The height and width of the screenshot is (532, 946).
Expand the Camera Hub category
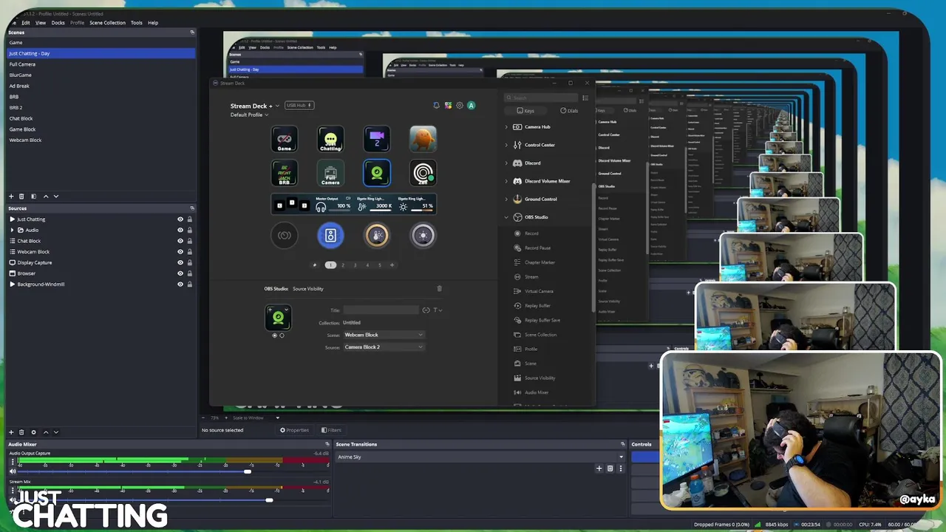click(x=506, y=127)
